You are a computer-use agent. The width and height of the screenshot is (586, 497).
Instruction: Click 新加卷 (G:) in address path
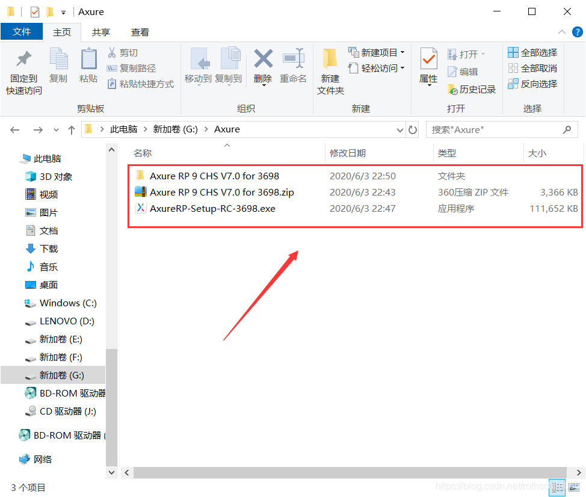(x=175, y=129)
